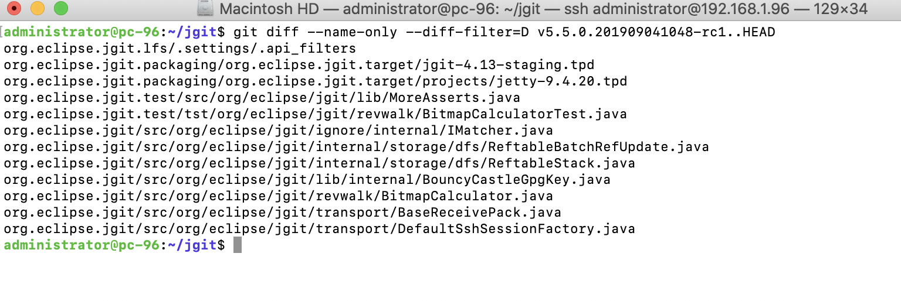The height and width of the screenshot is (301, 901).
Task: Click the .api_filters file path line
Action: pyautogui.click(x=179, y=49)
